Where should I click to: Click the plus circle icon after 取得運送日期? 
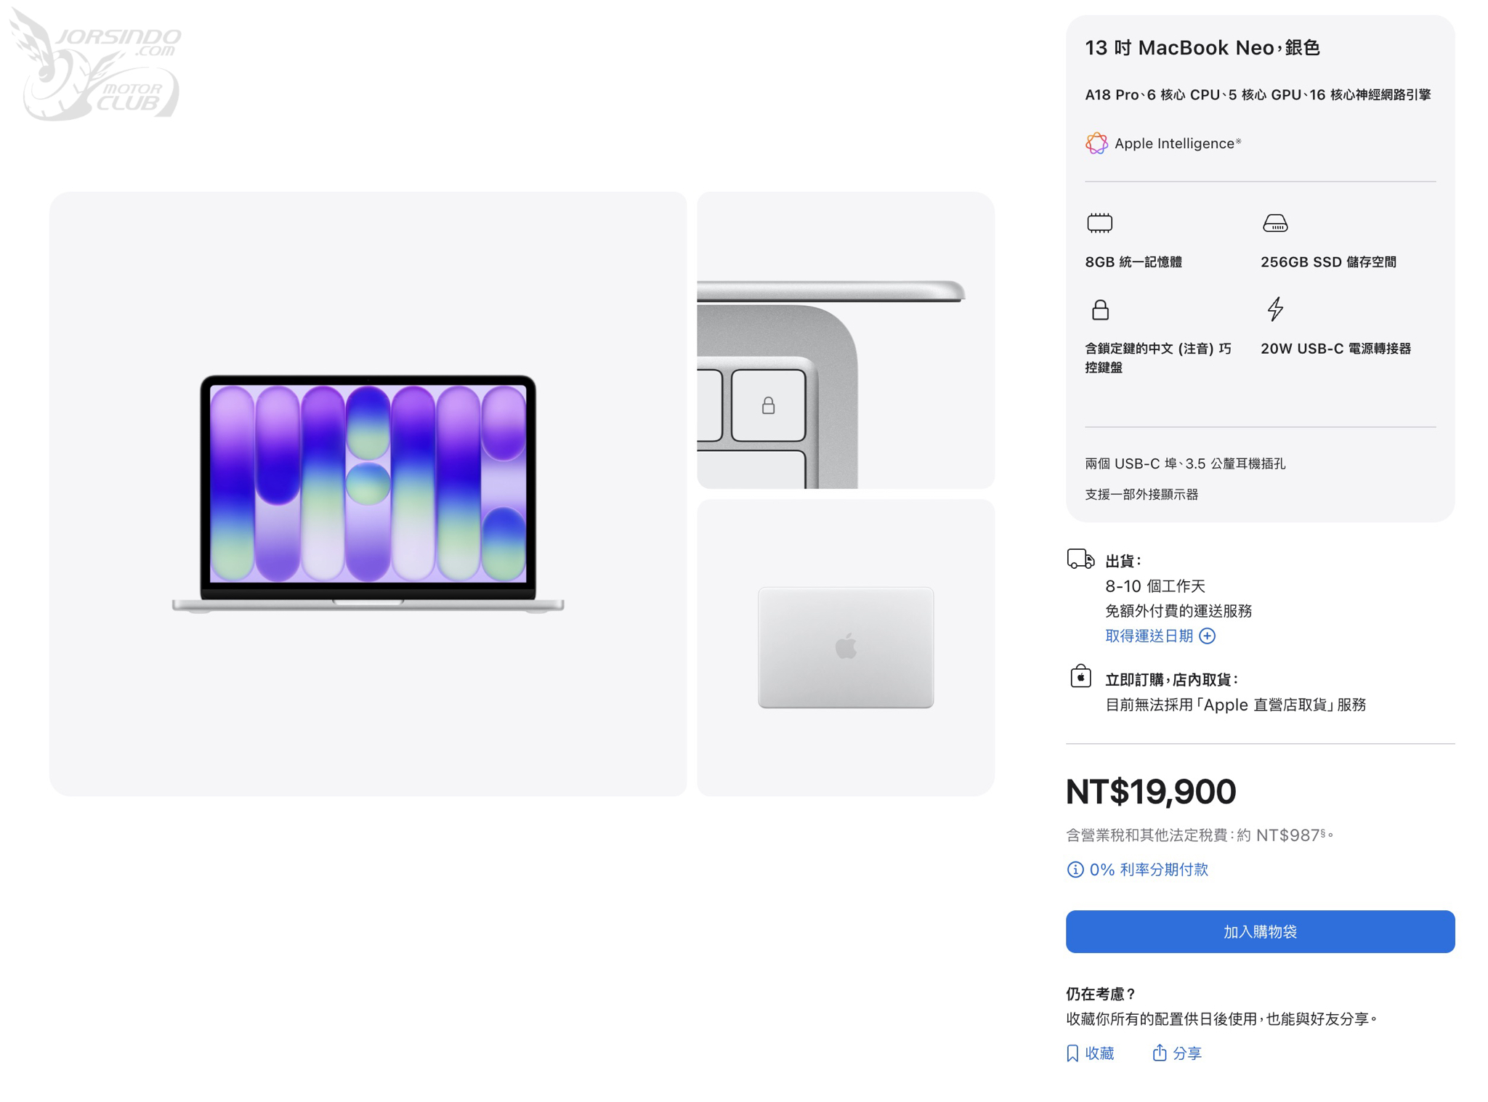coord(1207,636)
